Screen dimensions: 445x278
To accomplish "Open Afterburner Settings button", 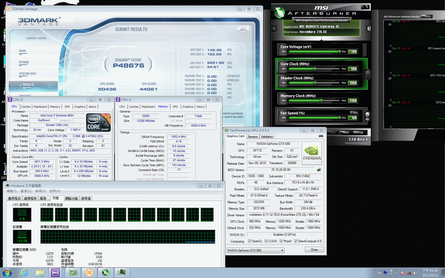I will 358,132.
